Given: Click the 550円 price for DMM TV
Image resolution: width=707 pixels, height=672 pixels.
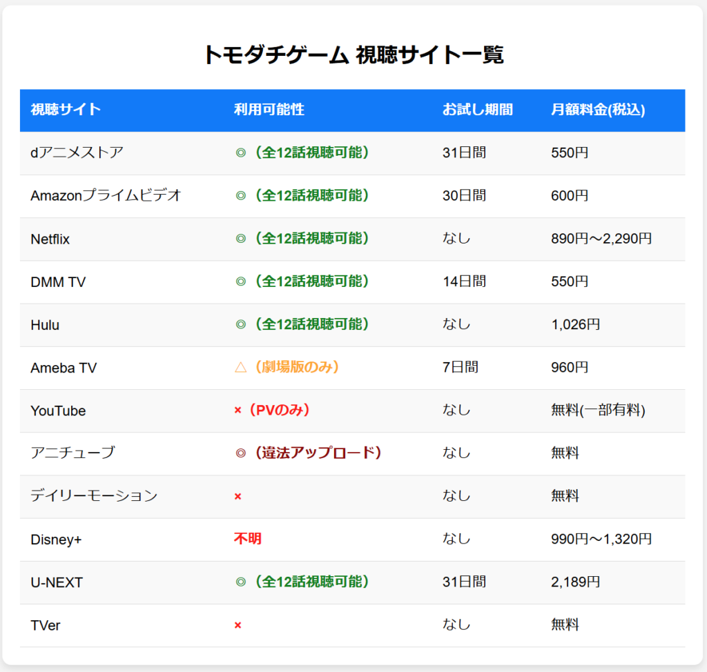Looking at the screenshot, I should [x=570, y=281].
